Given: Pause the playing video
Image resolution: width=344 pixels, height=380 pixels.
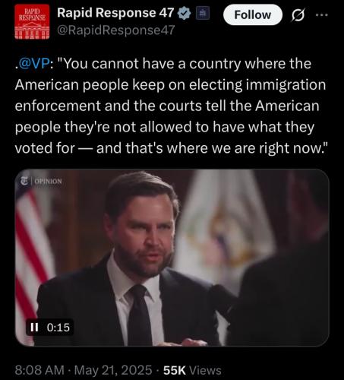Looking at the screenshot, I should 34,328.
